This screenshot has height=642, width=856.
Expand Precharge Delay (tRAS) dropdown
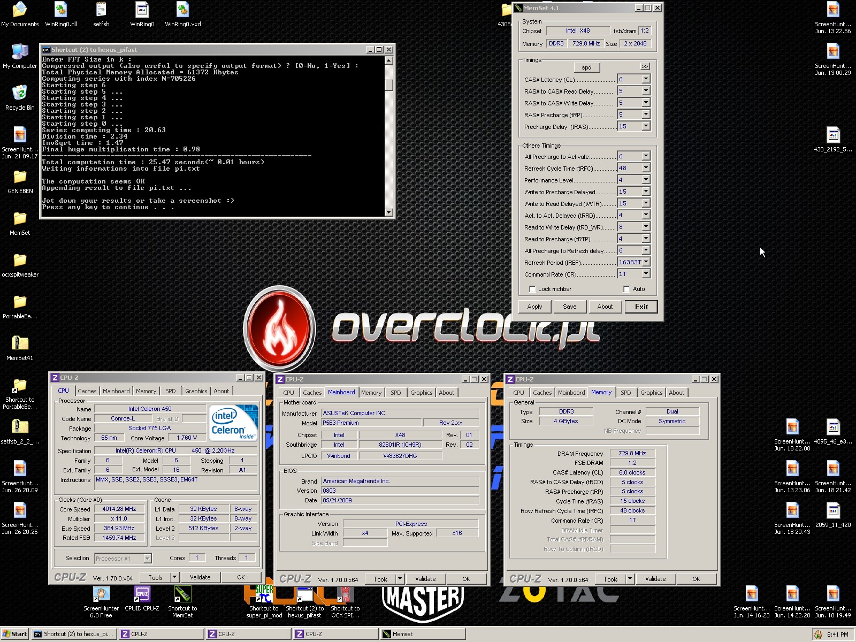[646, 126]
